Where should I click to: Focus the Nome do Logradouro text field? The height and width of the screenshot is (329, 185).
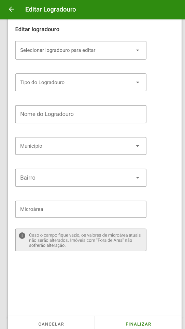81,114
